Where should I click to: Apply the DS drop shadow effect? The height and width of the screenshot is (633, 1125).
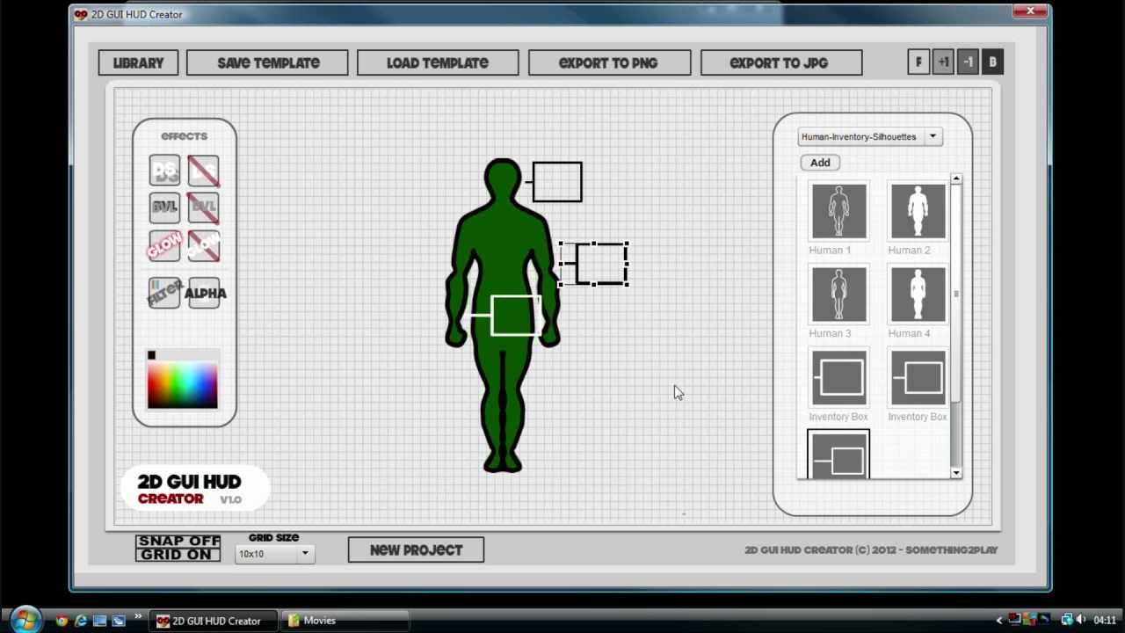click(x=164, y=171)
